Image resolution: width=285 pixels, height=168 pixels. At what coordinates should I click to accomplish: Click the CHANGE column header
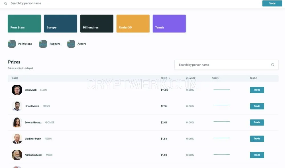point(191,78)
